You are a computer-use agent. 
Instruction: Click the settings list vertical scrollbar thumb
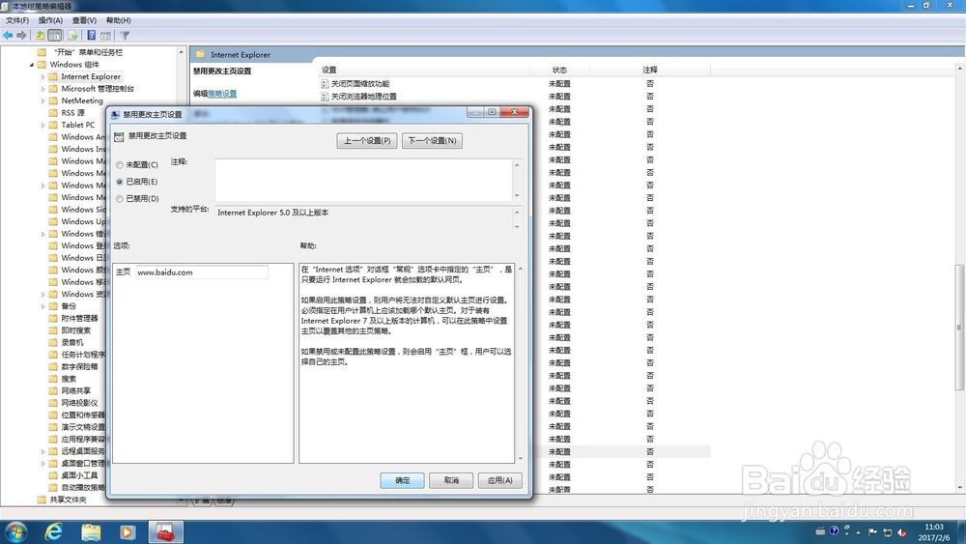(958, 328)
